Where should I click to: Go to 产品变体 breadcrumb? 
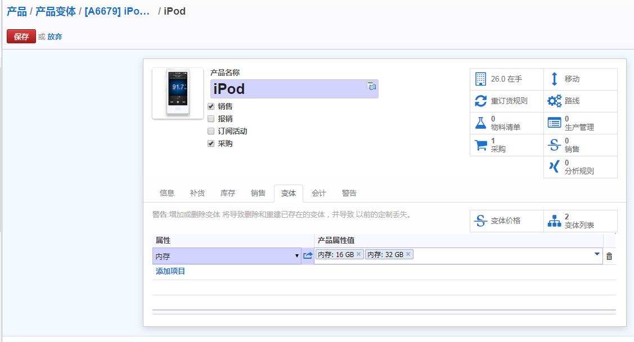[x=56, y=11]
